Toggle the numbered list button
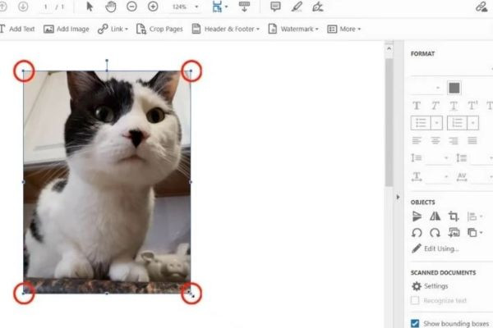Screen dimensions: 493x328 click(x=457, y=123)
